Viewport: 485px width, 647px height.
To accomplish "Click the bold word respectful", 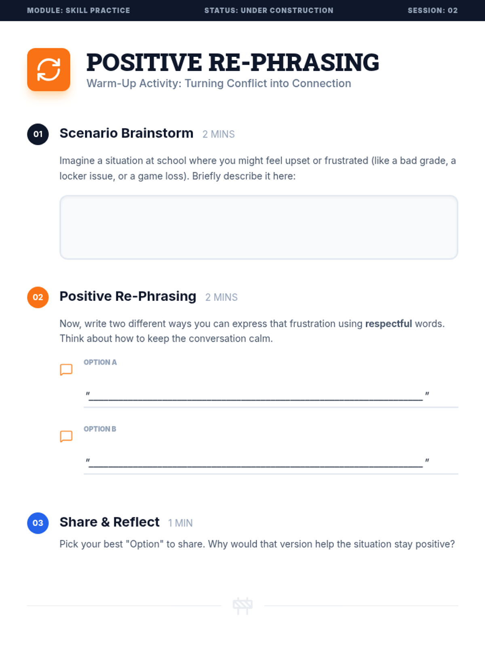I will pos(388,323).
